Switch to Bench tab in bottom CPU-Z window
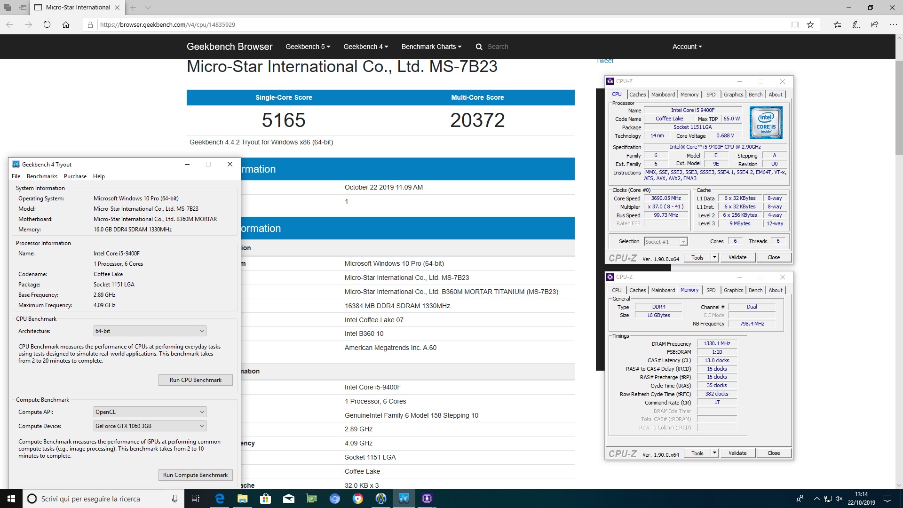Screen dimensions: 903x508 coord(755,290)
